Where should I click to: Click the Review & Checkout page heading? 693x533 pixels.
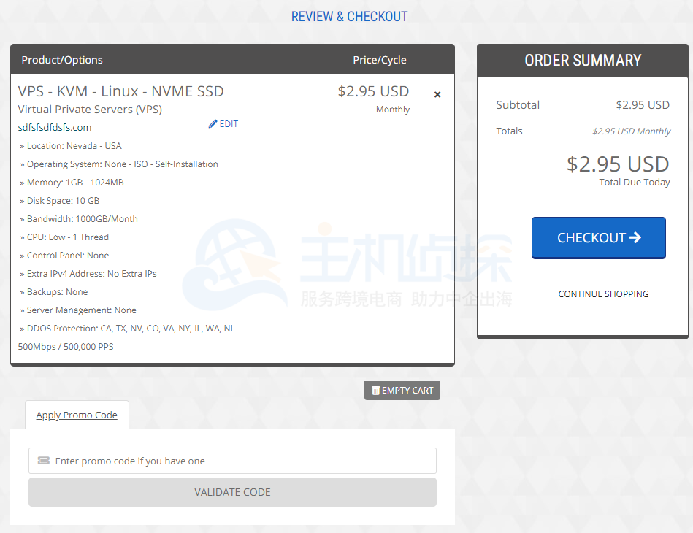[x=349, y=16]
